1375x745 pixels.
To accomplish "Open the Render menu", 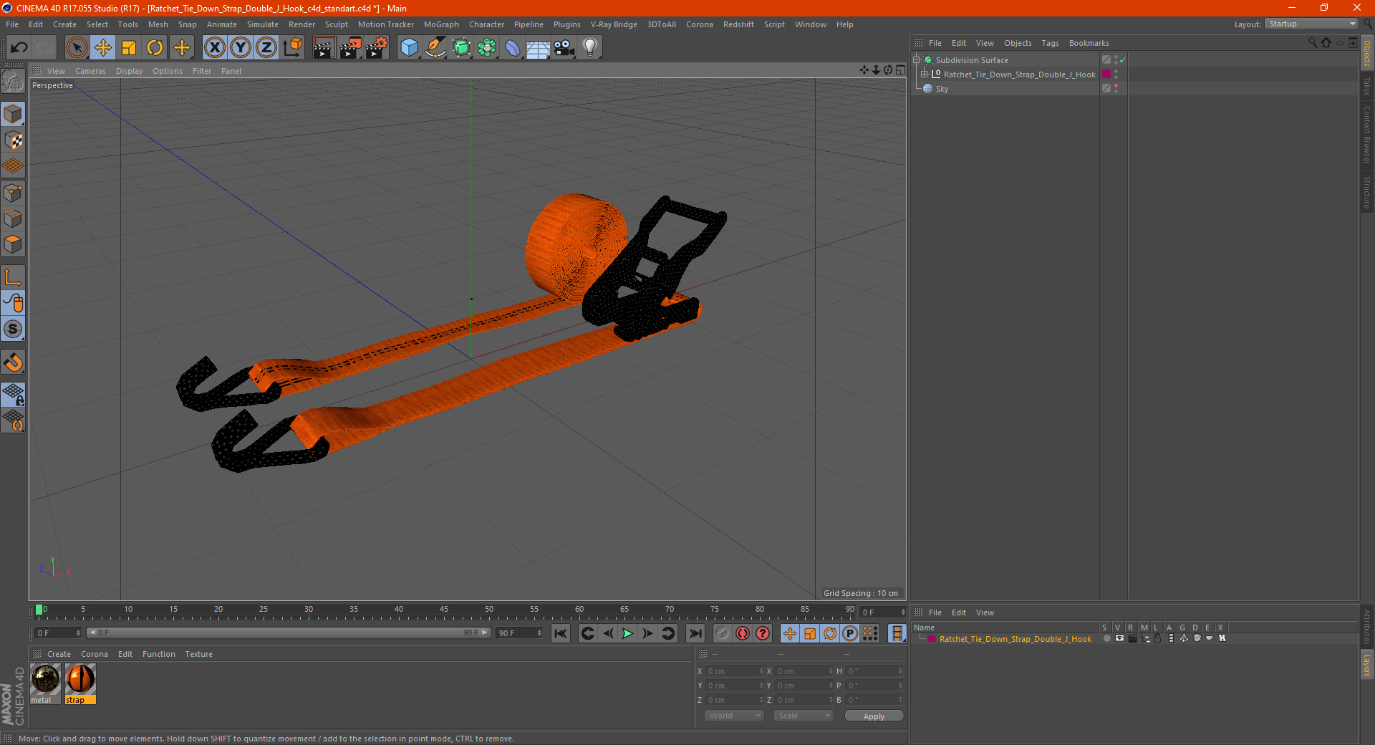I will point(301,24).
